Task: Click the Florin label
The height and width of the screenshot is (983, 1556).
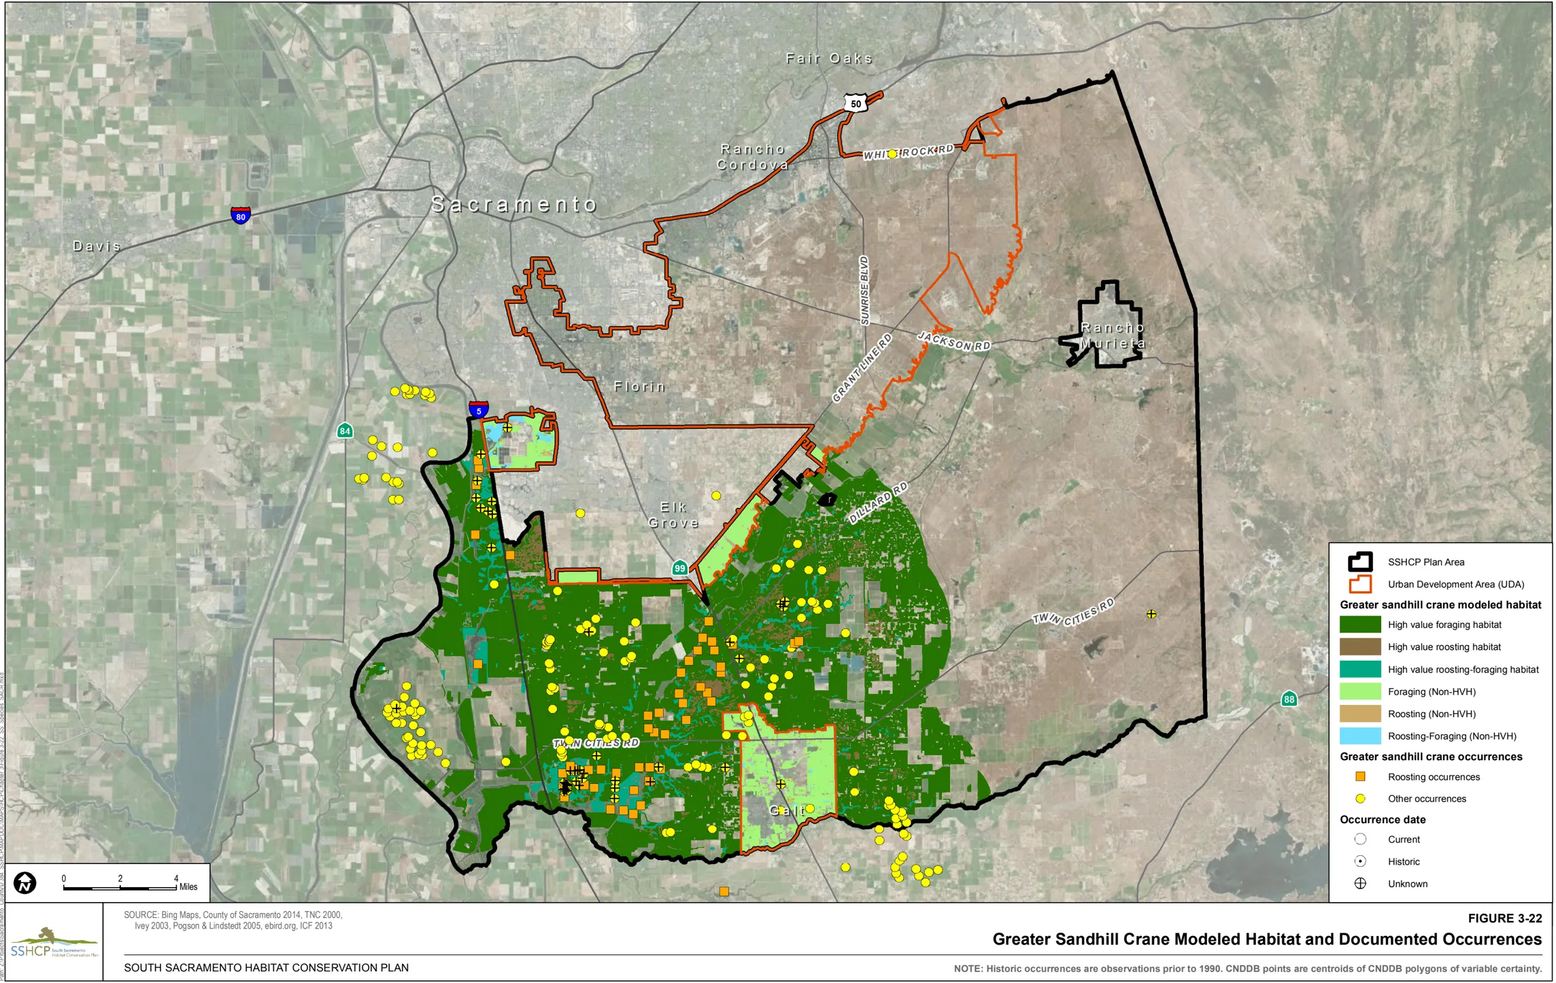Action: pyautogui.click(x=639, y=387)
